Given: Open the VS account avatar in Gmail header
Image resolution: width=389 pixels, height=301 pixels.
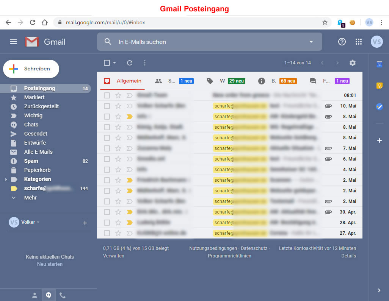Looking at the screenshot, I should (x=376, y=42).
